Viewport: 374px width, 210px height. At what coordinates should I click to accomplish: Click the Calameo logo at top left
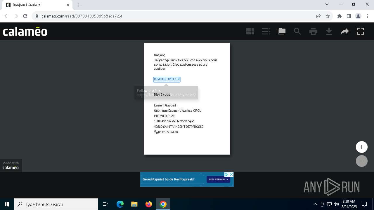(25, 31)
